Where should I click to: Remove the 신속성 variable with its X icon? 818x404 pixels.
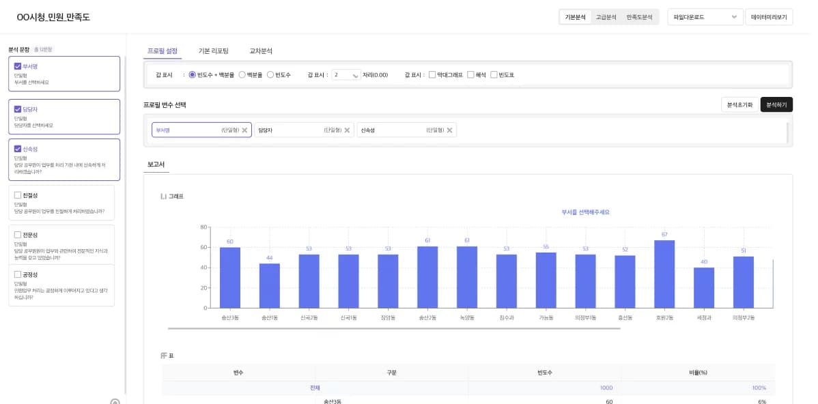click(449, 130)
